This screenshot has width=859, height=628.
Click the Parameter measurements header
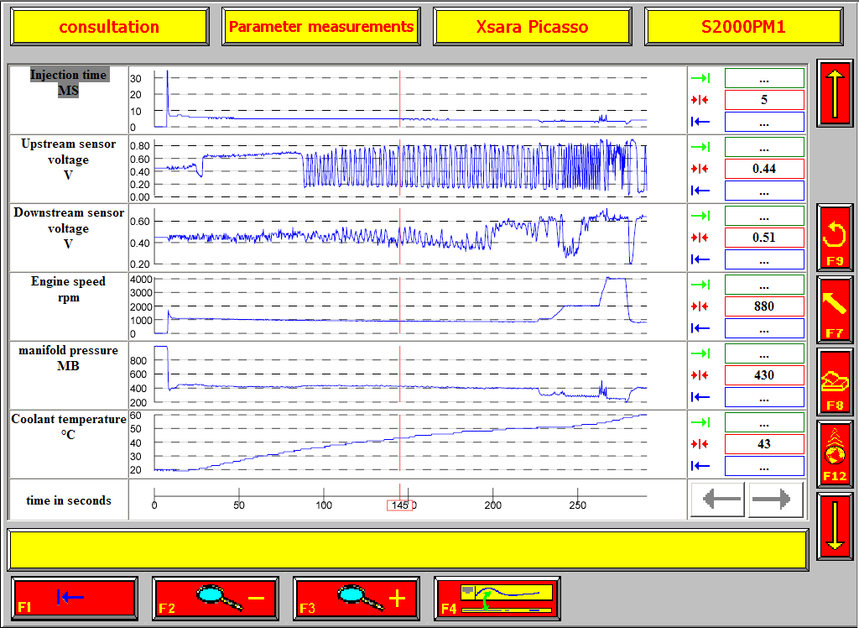[321, 26]
